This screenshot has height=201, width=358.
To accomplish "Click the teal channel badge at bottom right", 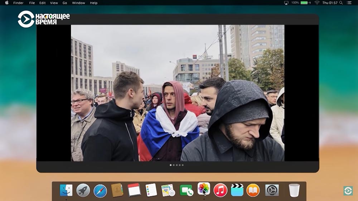I will pyautogui.click(x=348, y=191).
